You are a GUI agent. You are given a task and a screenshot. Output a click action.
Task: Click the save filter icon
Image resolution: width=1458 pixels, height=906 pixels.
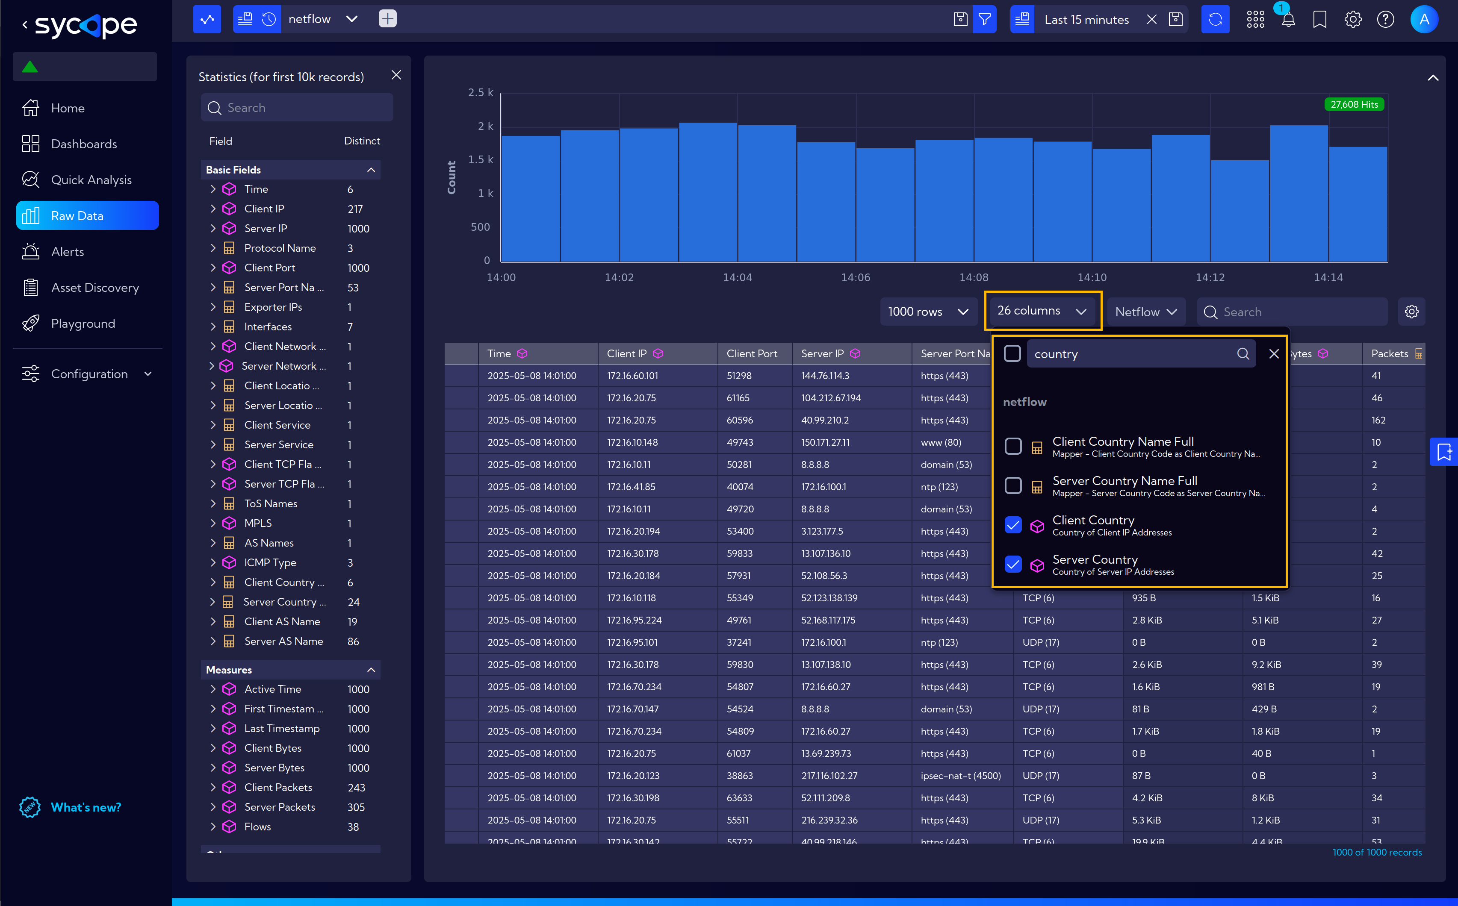coord(960,19)
